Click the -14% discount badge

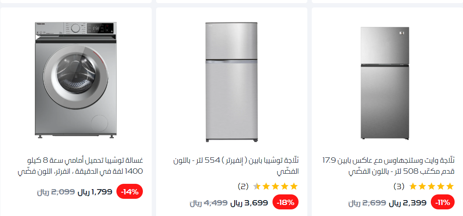(130, 192)
